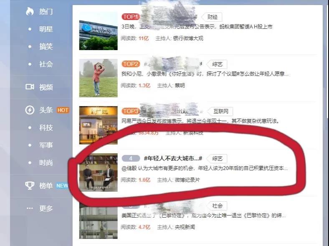Open the 社会 sidebar category

(46, 64)
